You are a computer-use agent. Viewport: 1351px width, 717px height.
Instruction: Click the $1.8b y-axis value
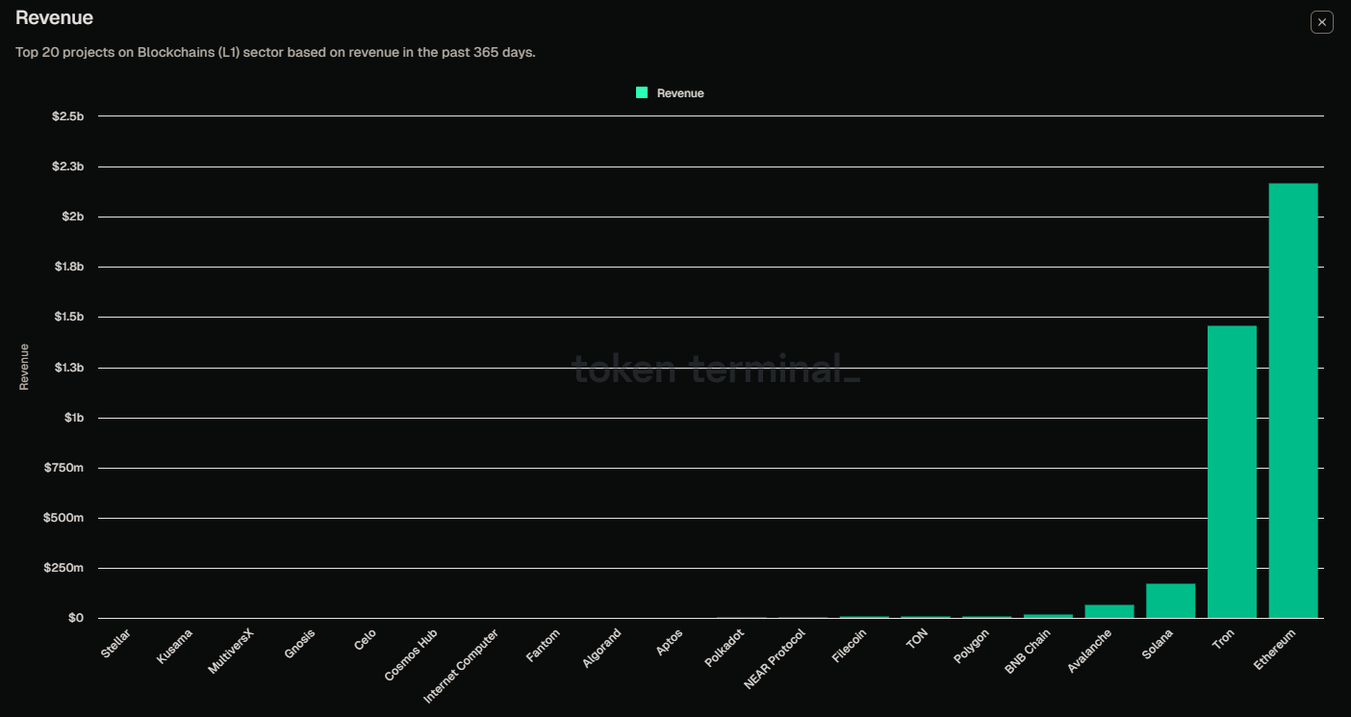(68, 267)
